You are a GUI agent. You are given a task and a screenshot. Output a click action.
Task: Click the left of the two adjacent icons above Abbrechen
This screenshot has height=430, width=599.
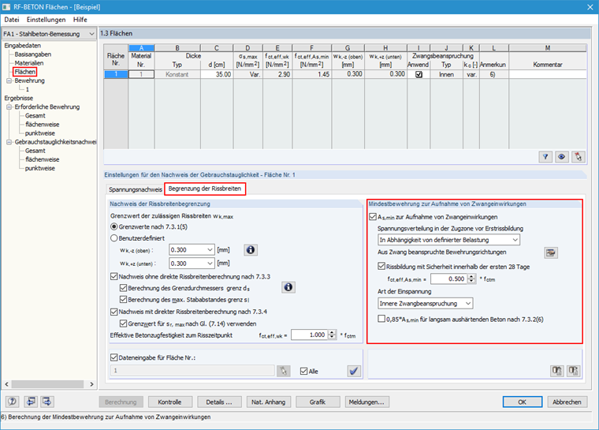pyautogui.click(x=557, y=371)
